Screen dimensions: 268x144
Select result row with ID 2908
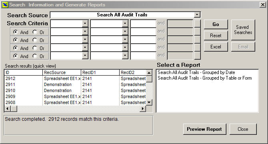click(x=75, y=102)
